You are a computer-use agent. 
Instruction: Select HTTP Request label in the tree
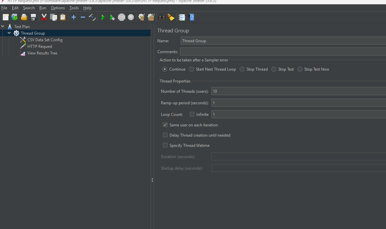click(x=40, y=47)
